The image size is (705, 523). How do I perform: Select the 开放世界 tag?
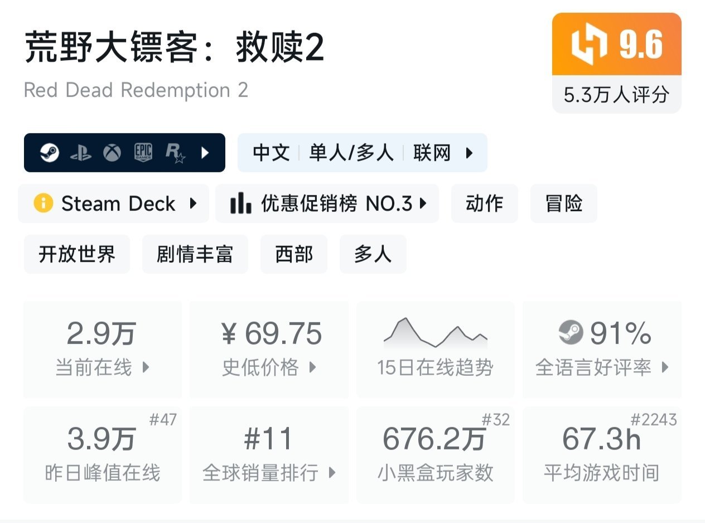pyautogui.click(x=77, y=254)
